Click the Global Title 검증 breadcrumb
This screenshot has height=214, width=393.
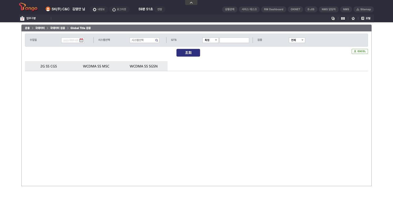tap(81, 28)
